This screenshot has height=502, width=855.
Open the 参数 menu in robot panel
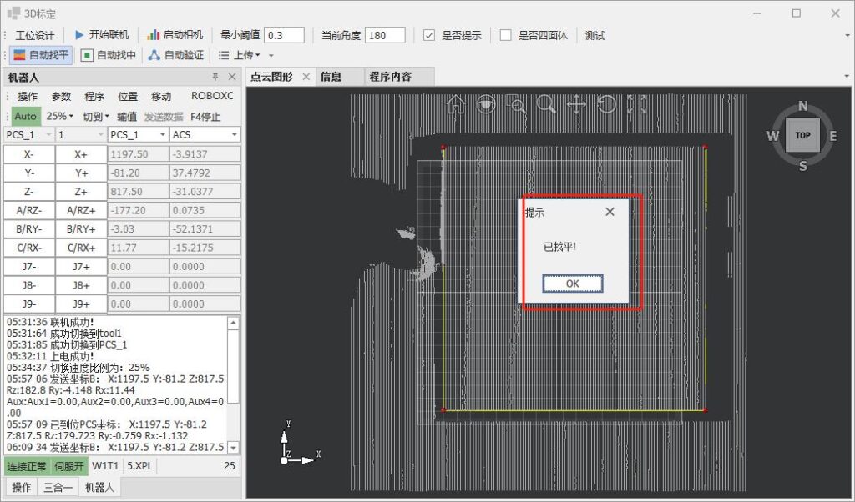pyautogui.click(x=62, y=96)
